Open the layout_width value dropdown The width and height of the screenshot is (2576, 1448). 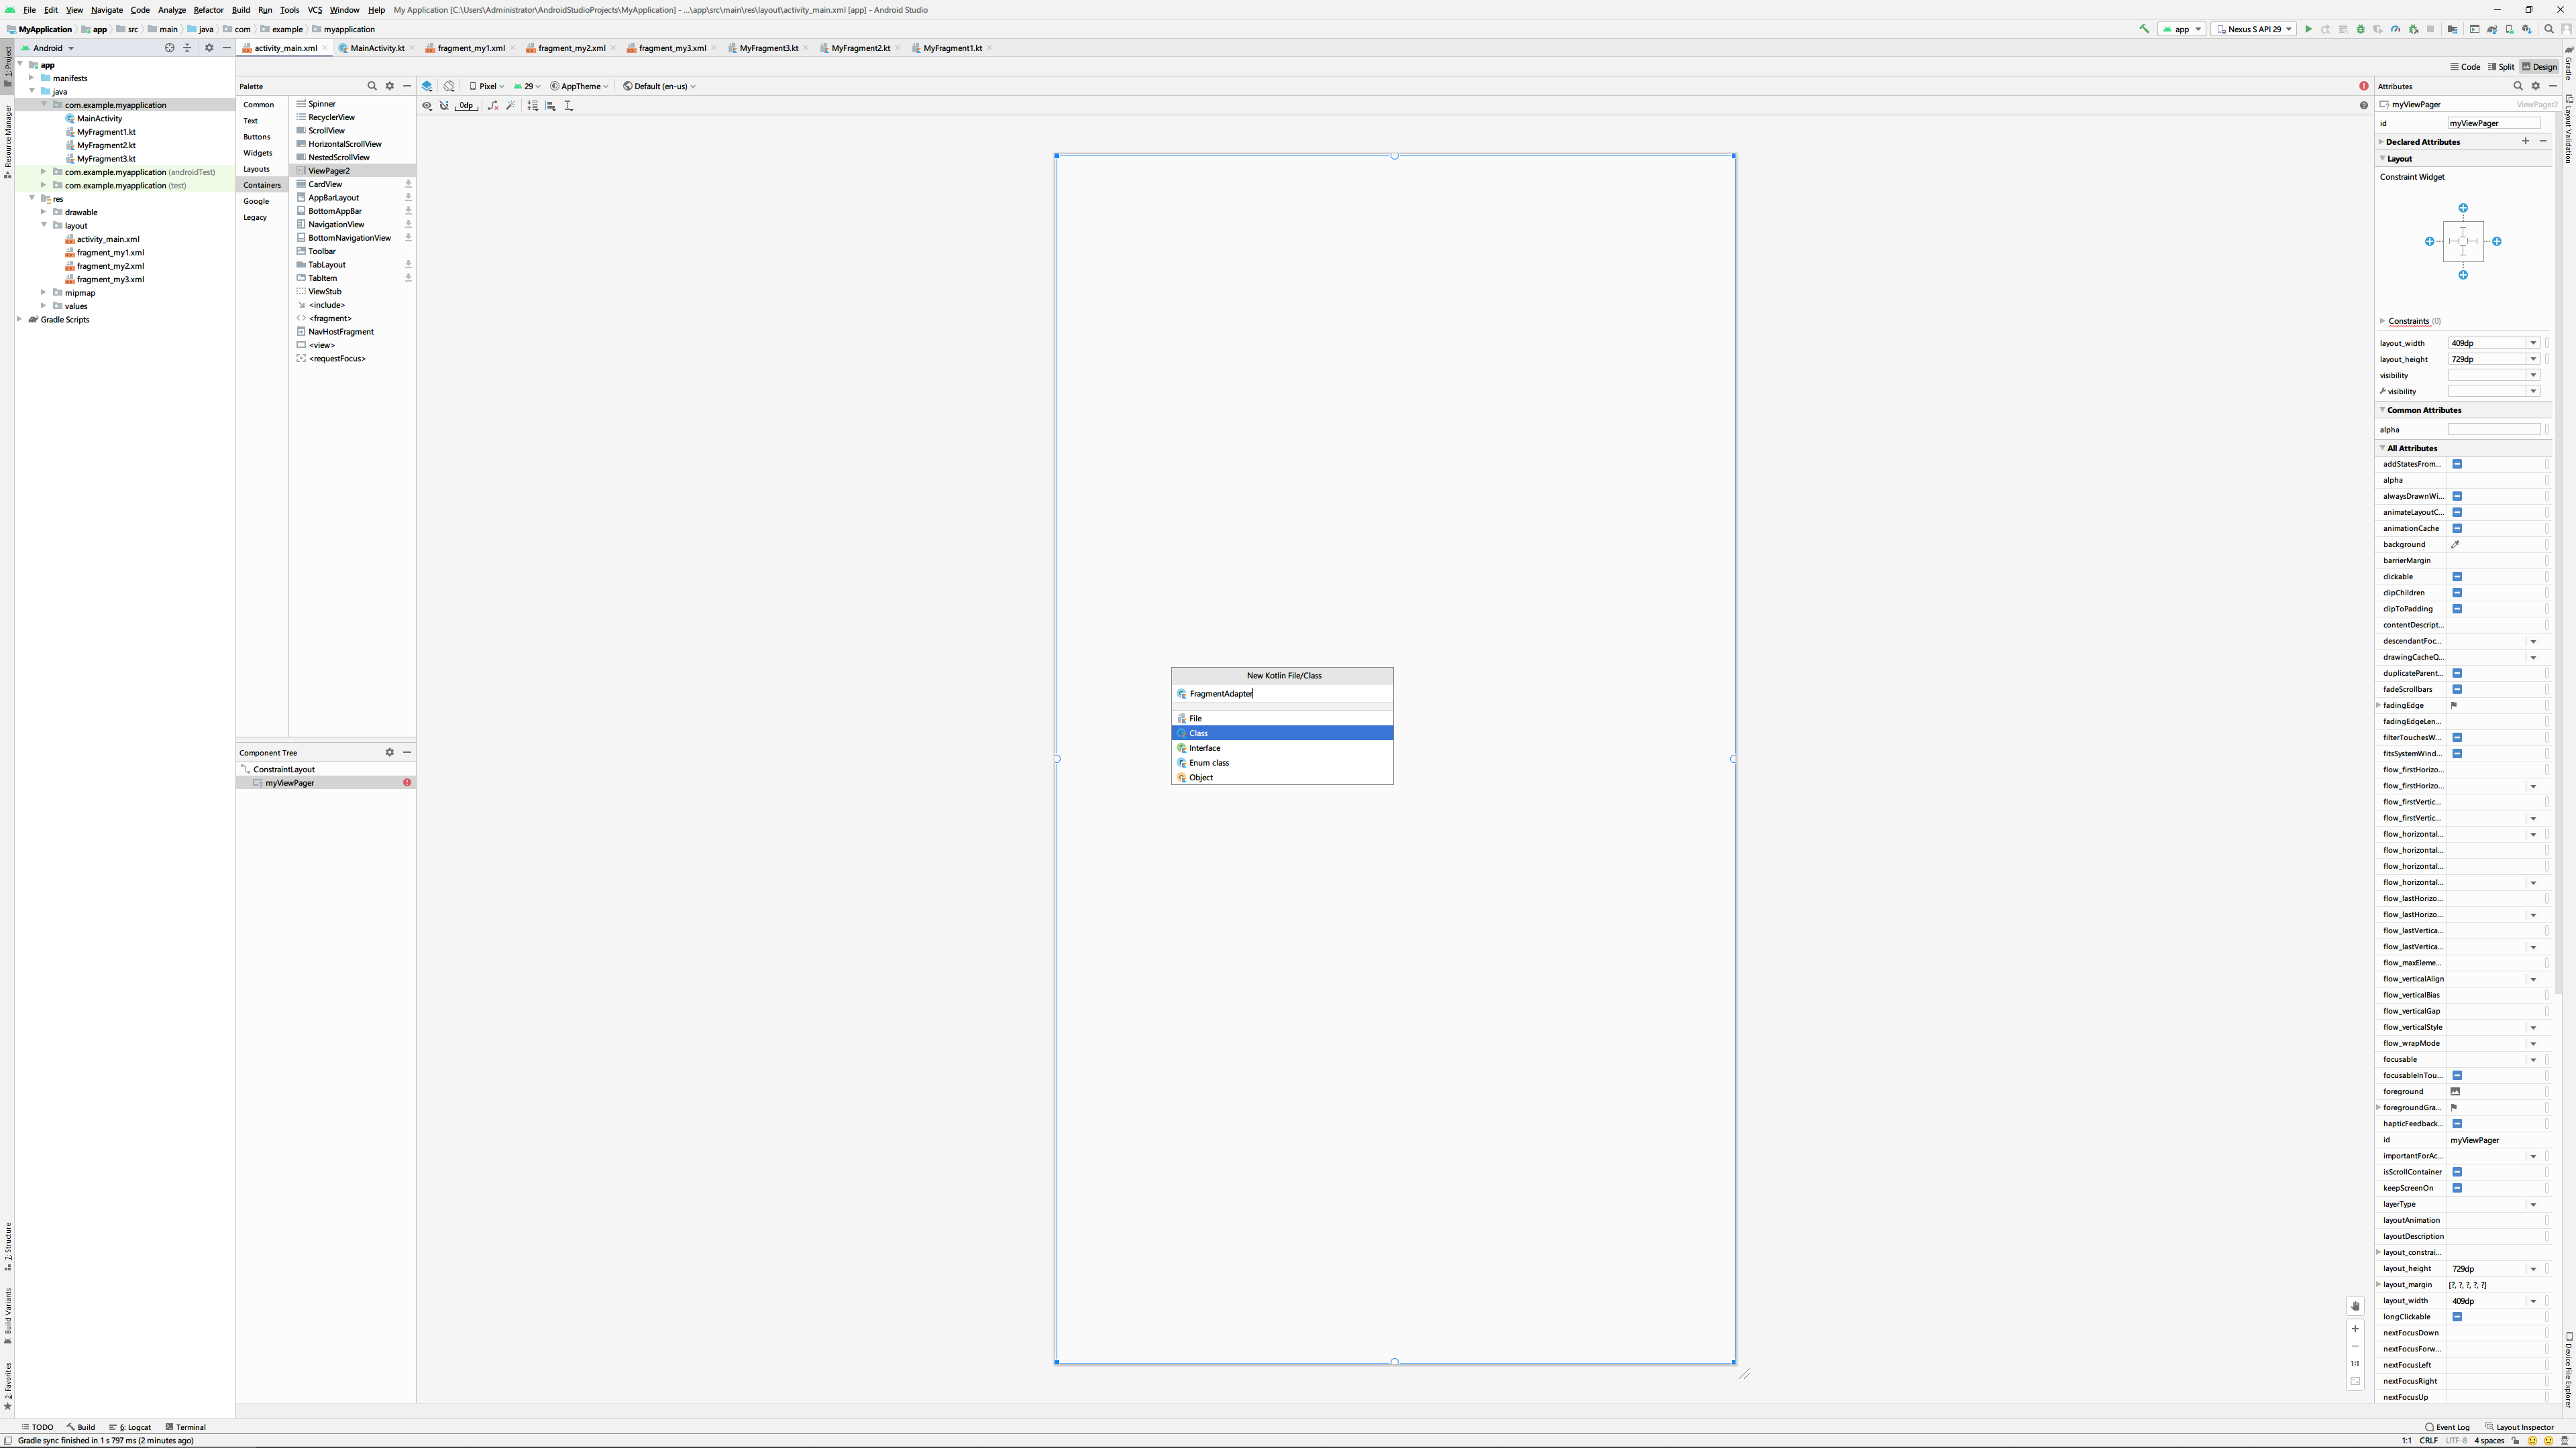(2532, 343)
